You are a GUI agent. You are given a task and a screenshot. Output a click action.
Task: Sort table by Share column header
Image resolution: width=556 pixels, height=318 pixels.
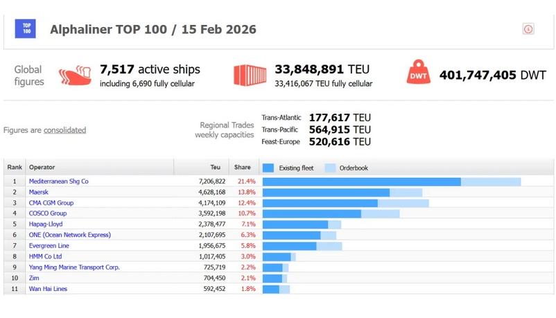pos(242,168)
